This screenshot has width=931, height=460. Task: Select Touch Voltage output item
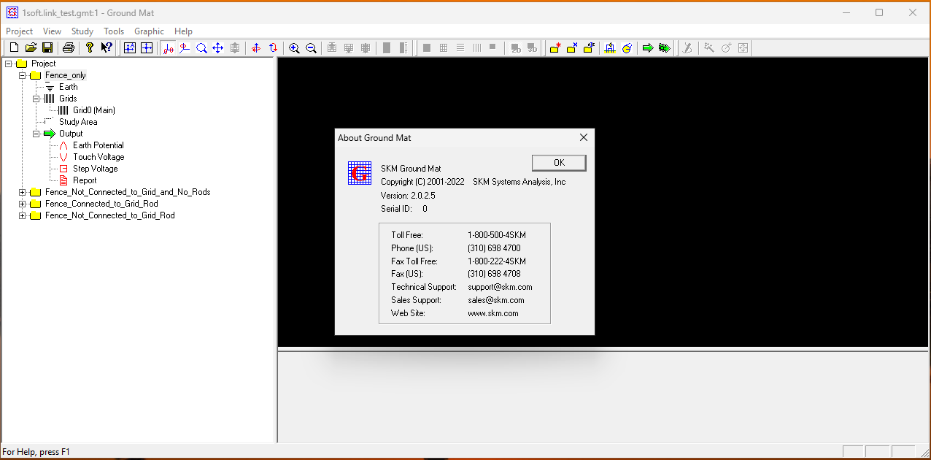(x=98, y=157)
